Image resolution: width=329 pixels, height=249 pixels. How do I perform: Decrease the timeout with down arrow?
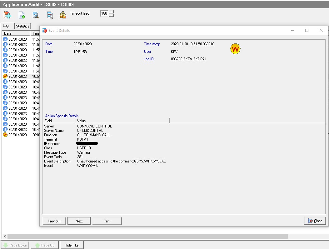pyautogui.click(x=111, y=15)
